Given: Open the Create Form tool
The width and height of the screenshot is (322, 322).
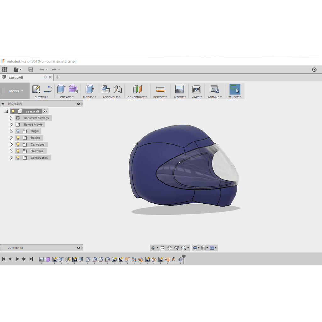Looking at the screenshot, I should coord(73,89).
